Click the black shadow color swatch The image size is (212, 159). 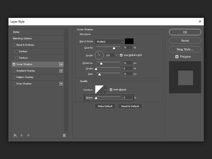129,41
